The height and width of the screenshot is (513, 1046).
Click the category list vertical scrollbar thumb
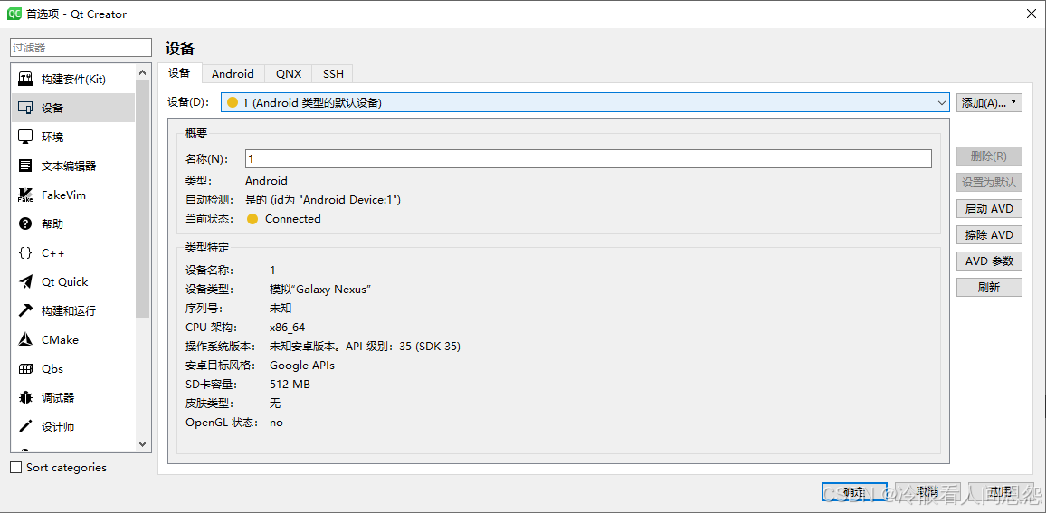pyautogui.click(x=143, y=198)
